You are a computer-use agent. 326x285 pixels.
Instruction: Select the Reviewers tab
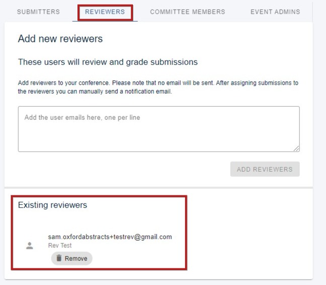tap(105, 12)
